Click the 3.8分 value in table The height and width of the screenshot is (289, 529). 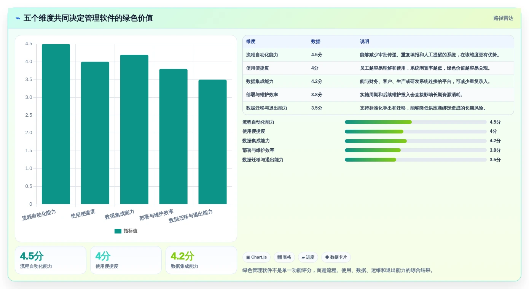coord(317,95)
